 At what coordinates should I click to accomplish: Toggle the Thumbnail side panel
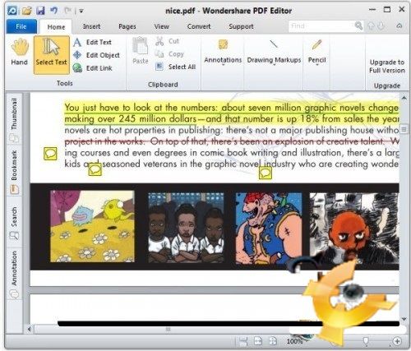pos(14,119)
